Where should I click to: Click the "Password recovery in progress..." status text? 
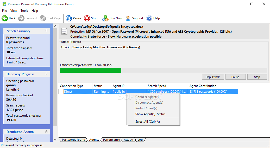pos(23,145)
